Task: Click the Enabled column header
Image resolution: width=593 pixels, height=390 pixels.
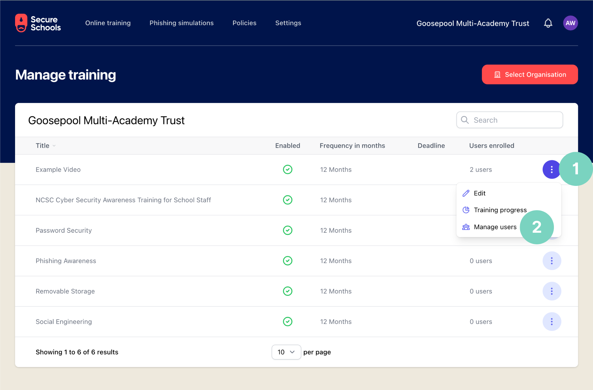Action: point(288,146)
